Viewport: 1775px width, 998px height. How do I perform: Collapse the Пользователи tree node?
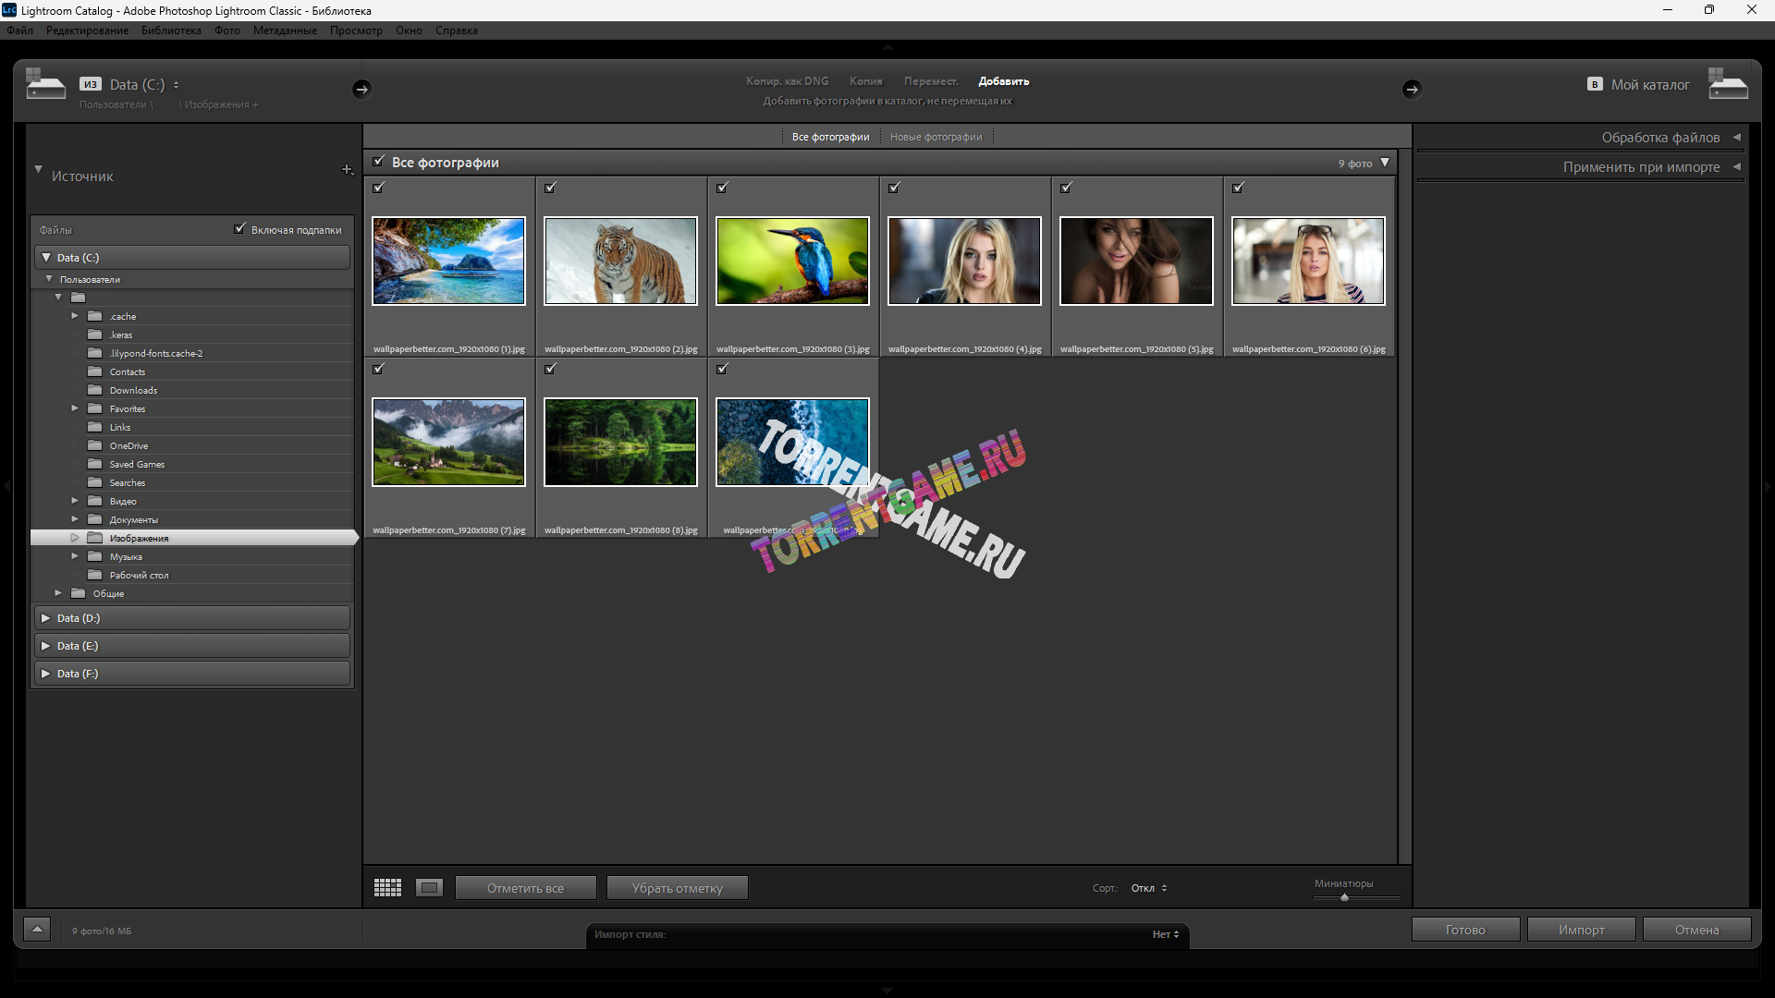[49, 279]
